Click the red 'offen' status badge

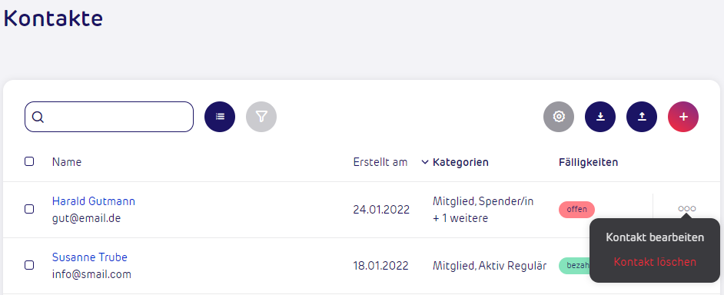[x=576, y=210]
